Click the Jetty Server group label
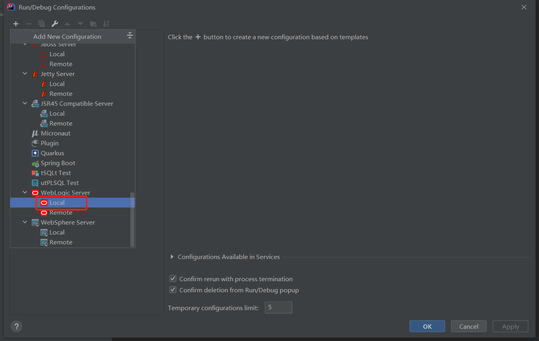Screen dimensions: 539x341 (57, 74)
